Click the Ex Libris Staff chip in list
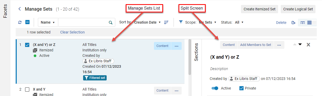Screen dimensions: 322x96 coord(98,61)
